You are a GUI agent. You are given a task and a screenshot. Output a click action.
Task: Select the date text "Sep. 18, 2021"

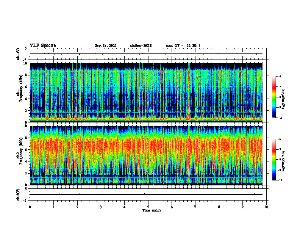[x=106, y=45]
